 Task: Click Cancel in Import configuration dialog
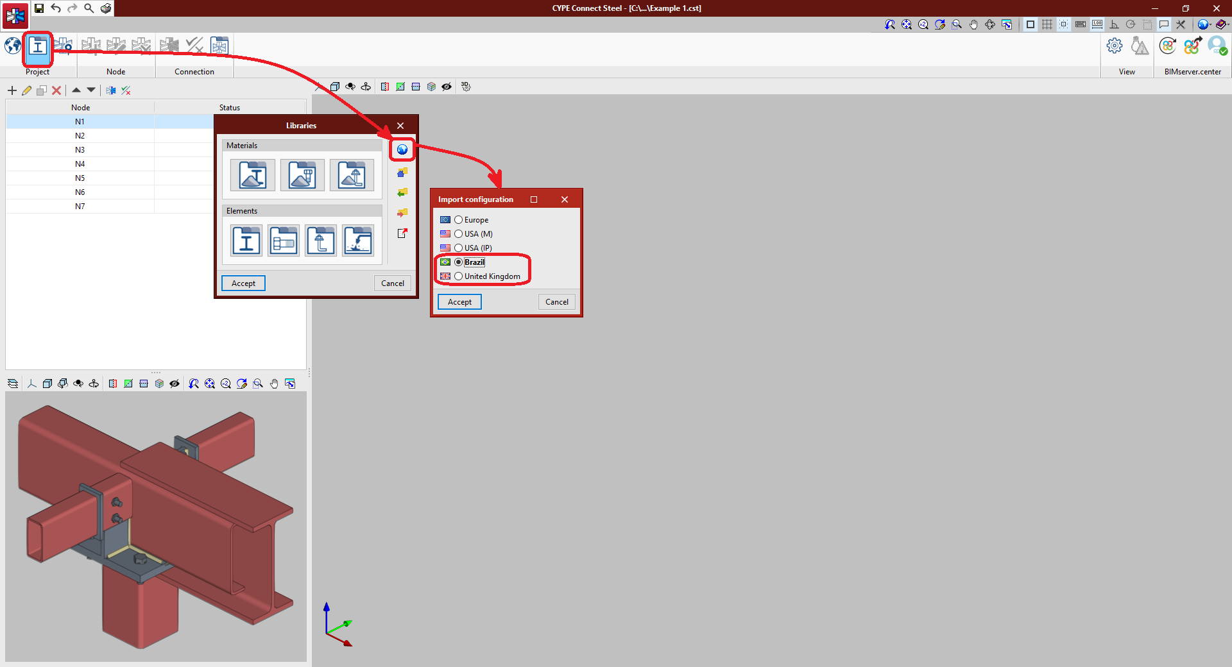coord(557,302)
